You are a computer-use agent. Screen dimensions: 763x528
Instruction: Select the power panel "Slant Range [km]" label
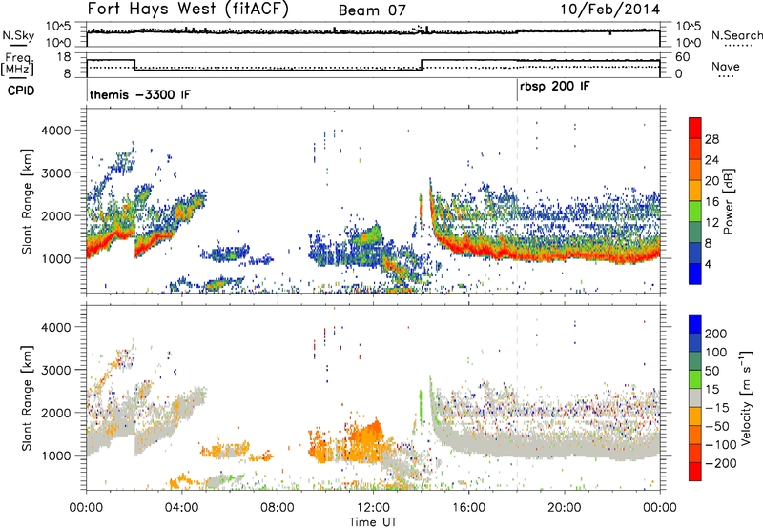[x=26, y=201]
